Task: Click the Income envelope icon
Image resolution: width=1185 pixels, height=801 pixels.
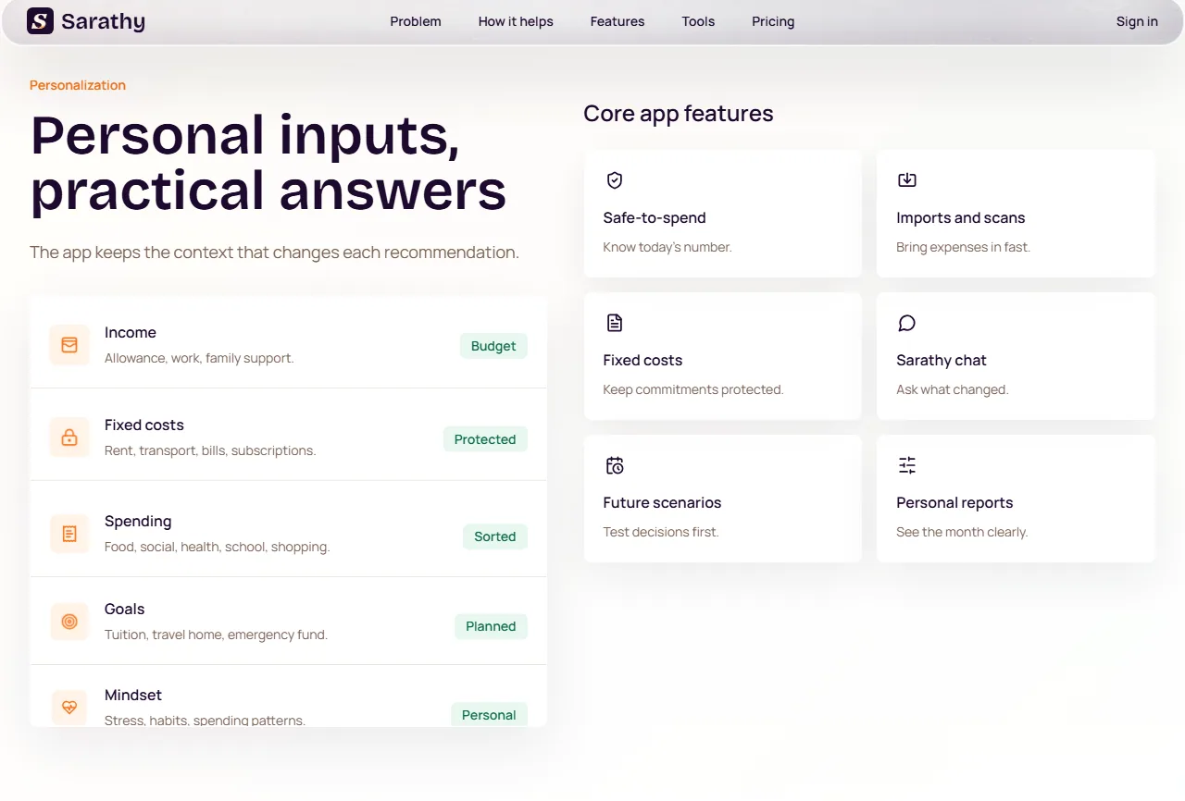Action: pyautogui.click(x=69, y=345)
